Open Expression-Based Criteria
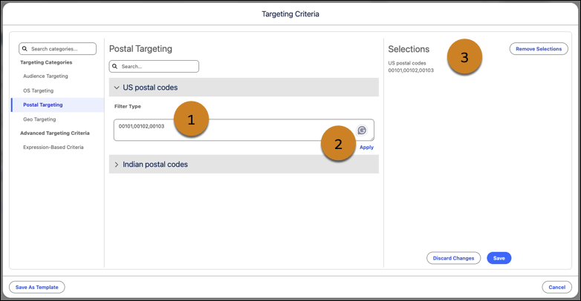The height and width of the screenshot is (301, 581). click(x=53, y=148)
